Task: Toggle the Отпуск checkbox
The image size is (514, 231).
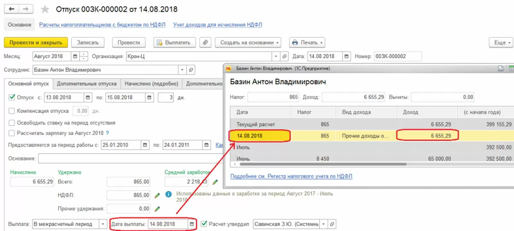Action: [x=12, y=98]
